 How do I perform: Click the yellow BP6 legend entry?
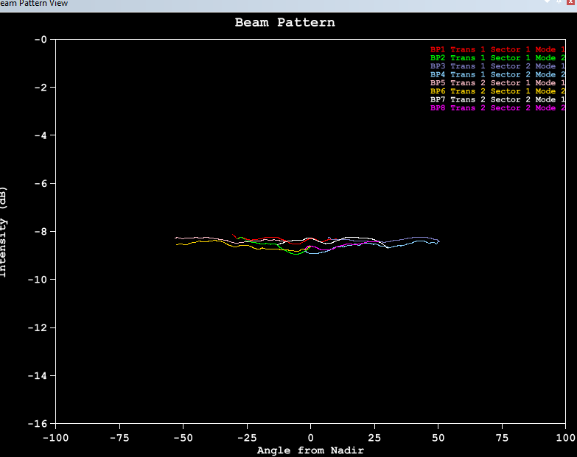click(x=497, y=91)
